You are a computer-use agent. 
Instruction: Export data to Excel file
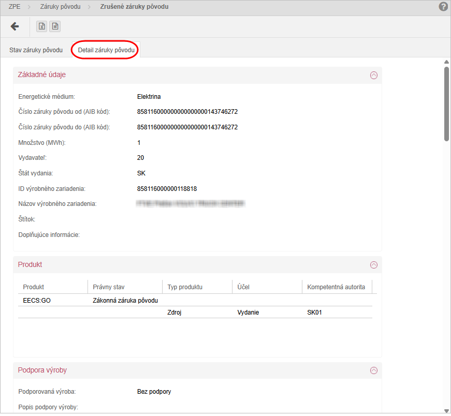(x=42, y=26)
